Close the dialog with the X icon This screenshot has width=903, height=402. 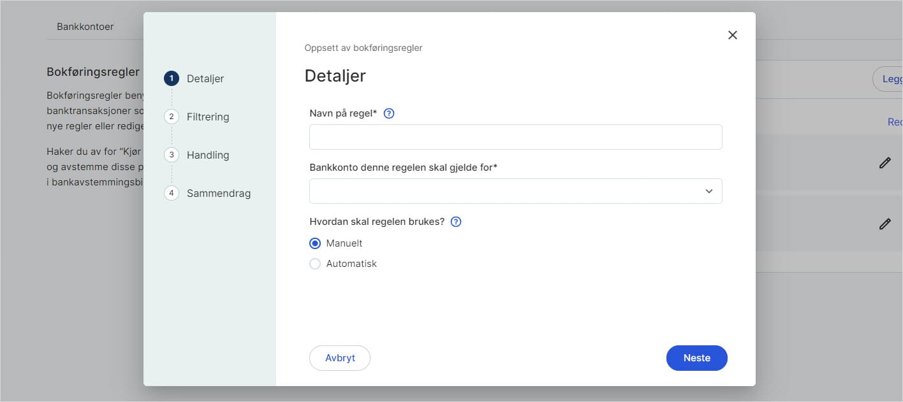pos(733,35)
